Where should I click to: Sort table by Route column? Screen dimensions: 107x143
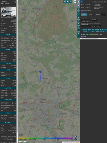pos(90,30)
